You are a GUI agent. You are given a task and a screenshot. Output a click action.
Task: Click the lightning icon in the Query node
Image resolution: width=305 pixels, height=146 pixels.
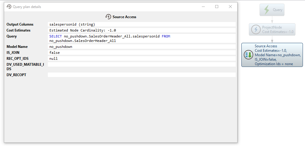[267, 10]
